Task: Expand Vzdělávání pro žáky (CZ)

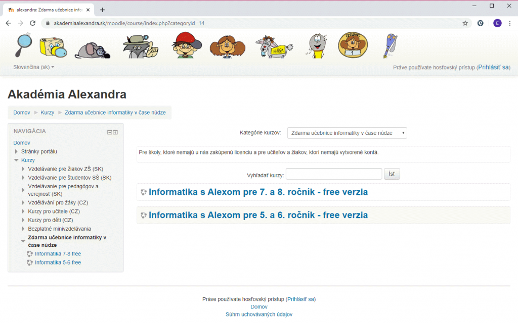Action: [23, 203]
